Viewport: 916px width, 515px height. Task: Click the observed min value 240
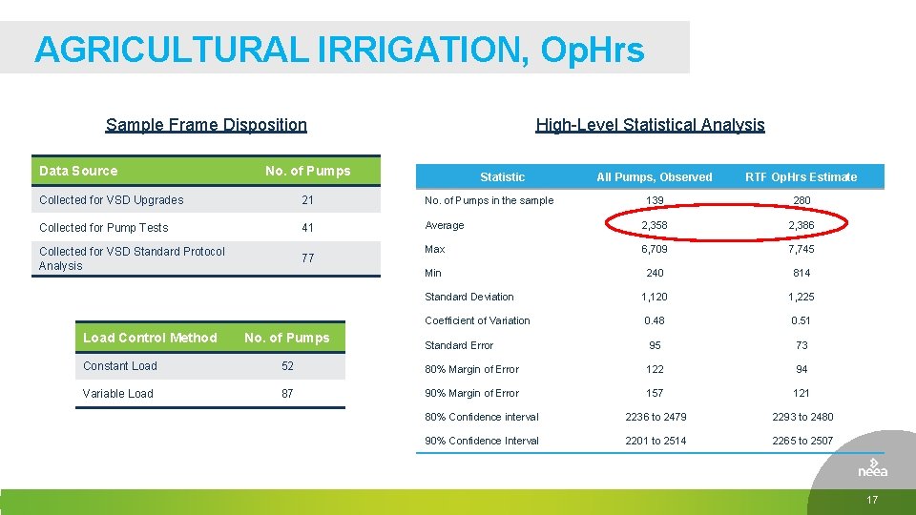(655, 273)
